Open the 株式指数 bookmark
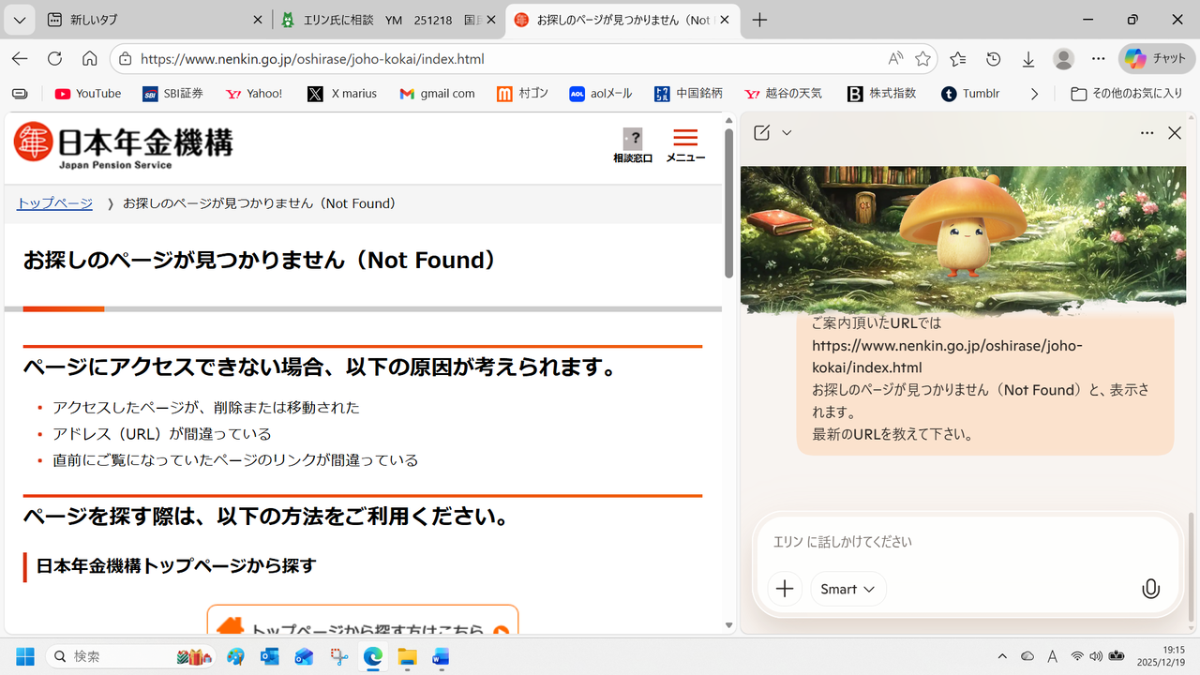 [882, 94]
